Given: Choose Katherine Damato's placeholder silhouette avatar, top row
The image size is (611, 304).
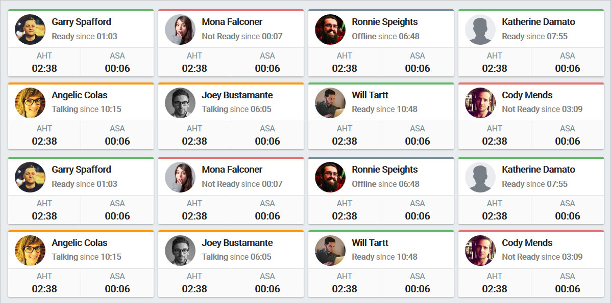Looking at the screenshot, I should 480,30.
